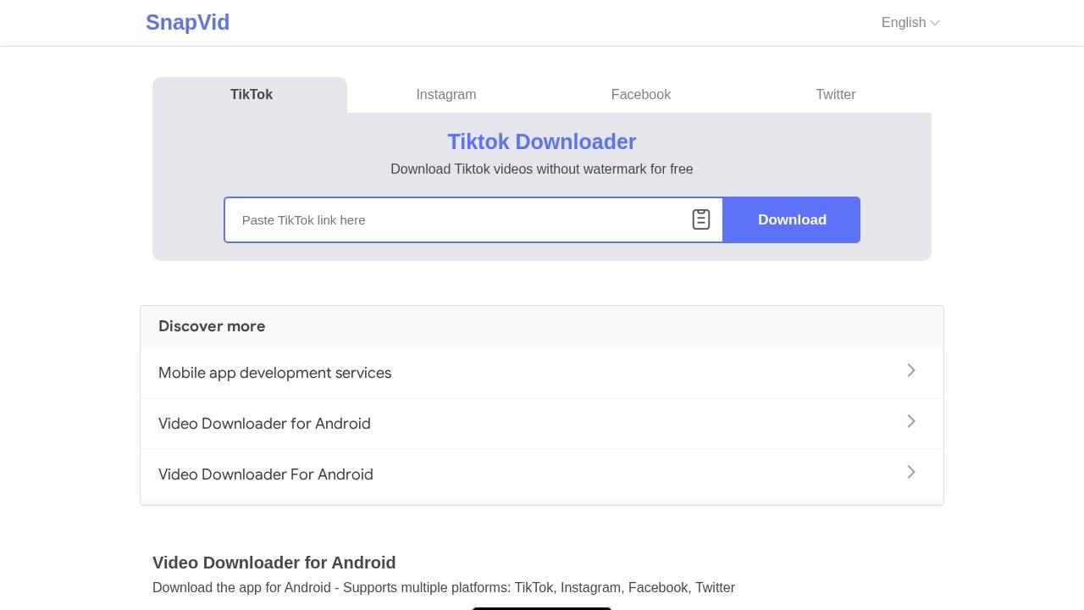This screenshot has width=1084, height=610.
Task: Click the Tiktok Downloader title
Action: [541, 141]
